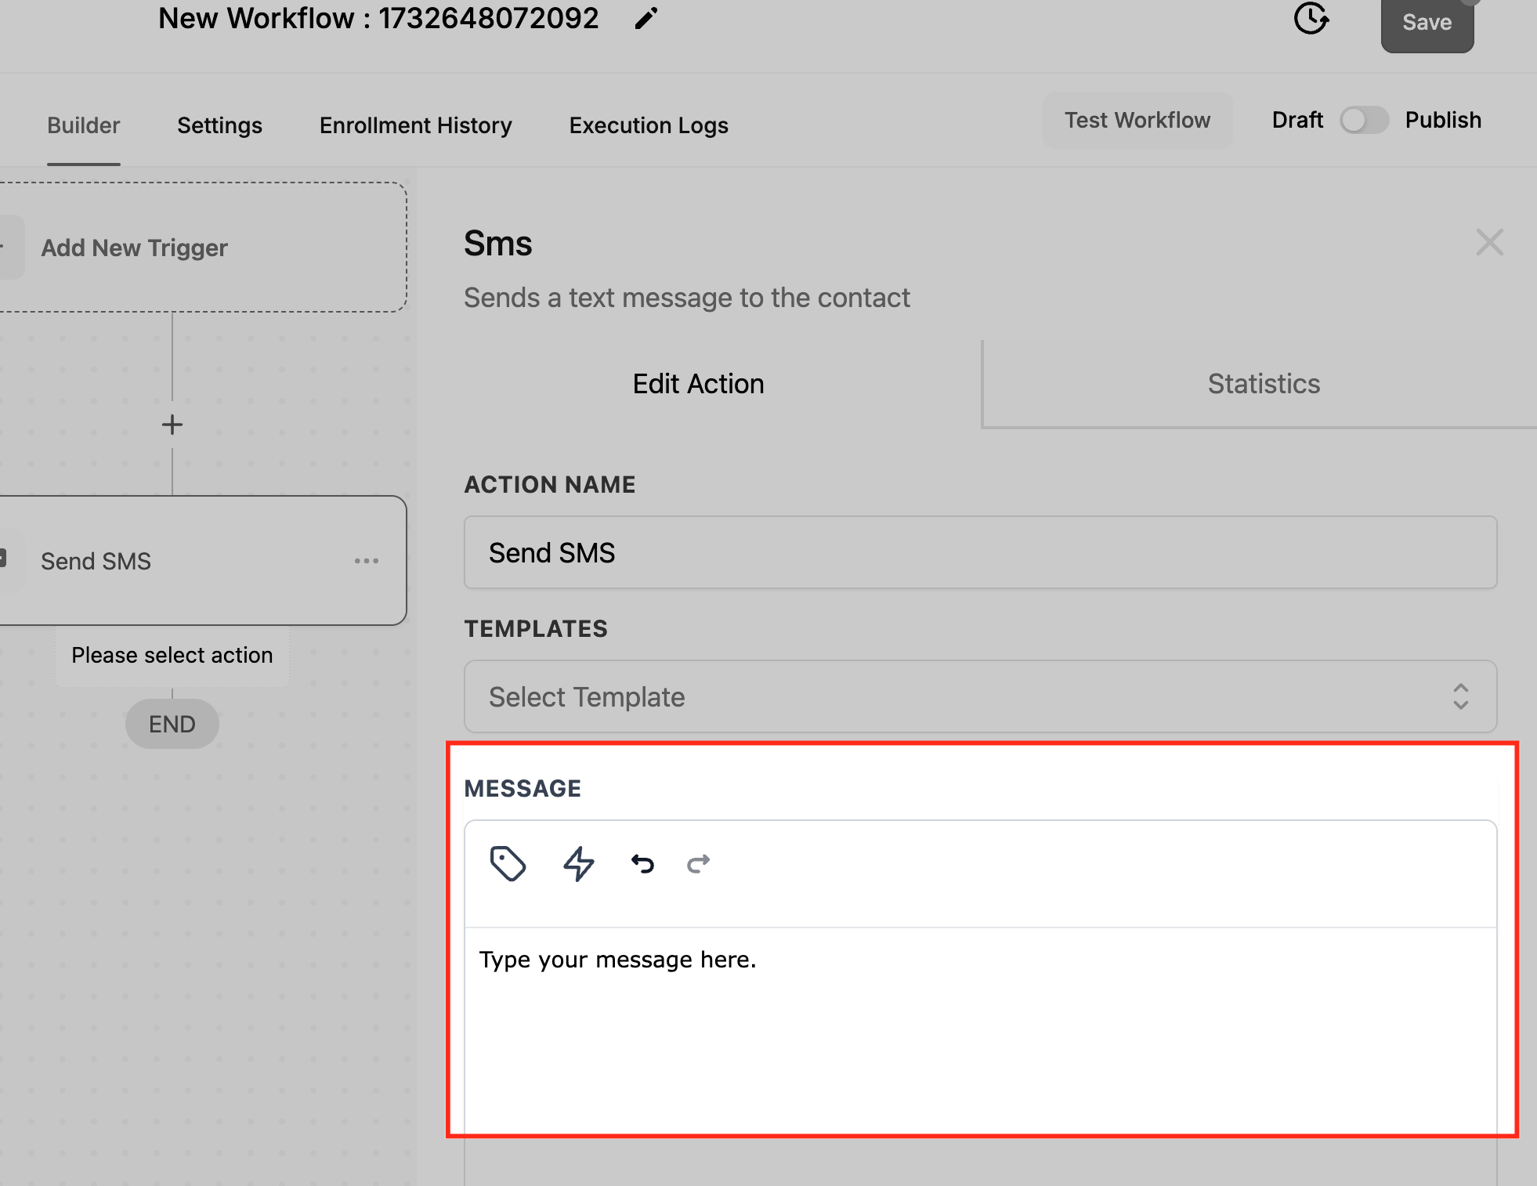Open custom values with the lightning icon
The height and width of the screenshot is (1186, 1537).
coord(578,864)
